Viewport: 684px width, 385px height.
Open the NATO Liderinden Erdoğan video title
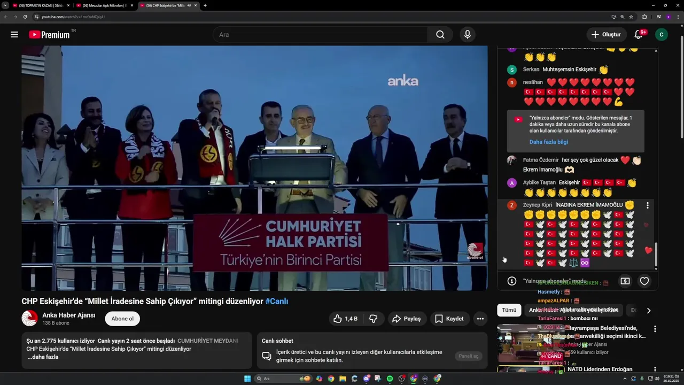(600, 369)
